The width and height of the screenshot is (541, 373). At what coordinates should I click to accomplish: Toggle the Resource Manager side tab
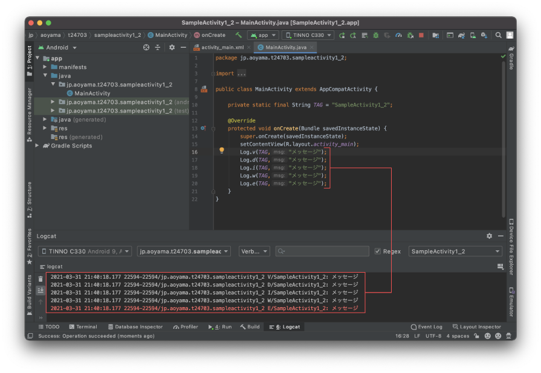click(30, 114)
